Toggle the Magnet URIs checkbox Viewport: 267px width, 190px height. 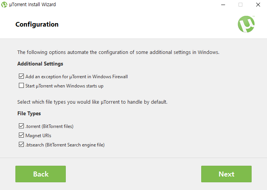click(21, 136)
